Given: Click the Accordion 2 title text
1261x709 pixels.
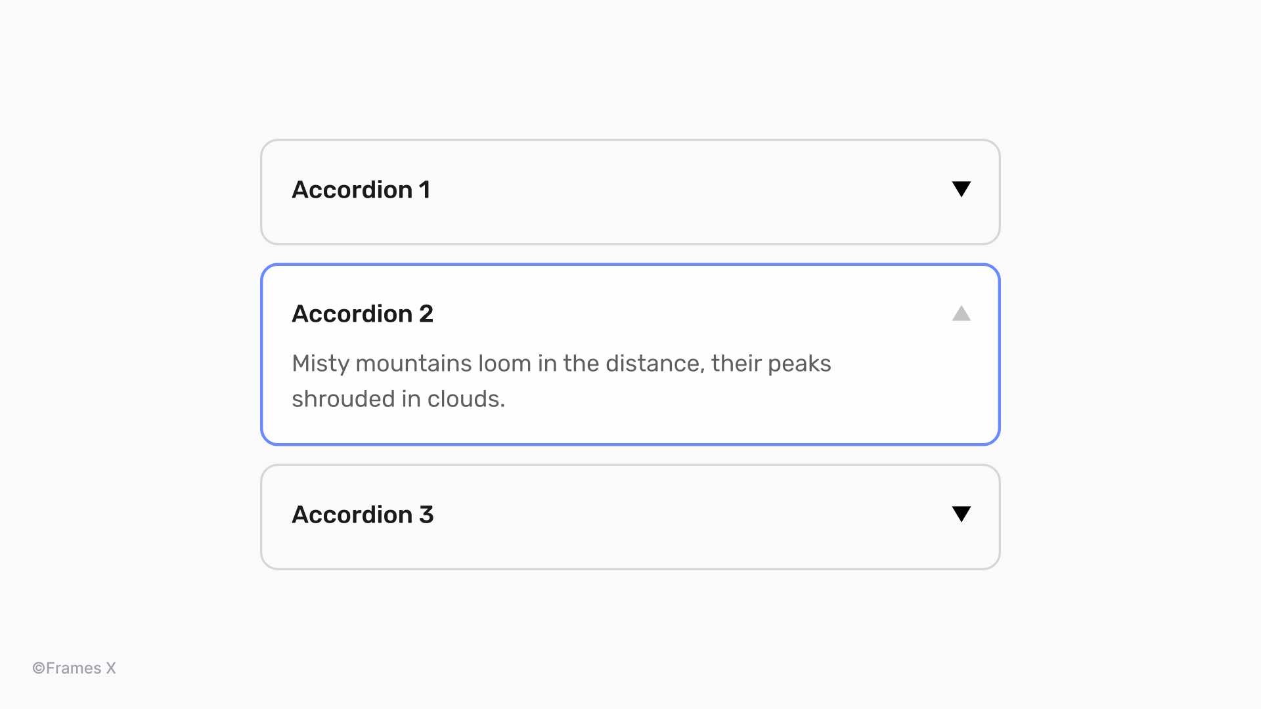Looking at the screenshot, I should tap(363, 314).
